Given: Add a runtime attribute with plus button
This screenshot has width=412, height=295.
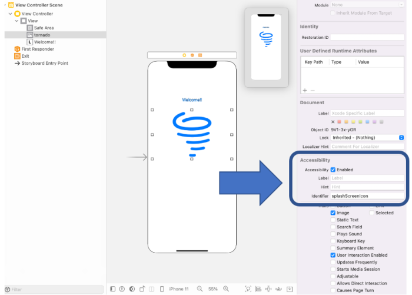Looking at the screenshot, I should (305, 90).
